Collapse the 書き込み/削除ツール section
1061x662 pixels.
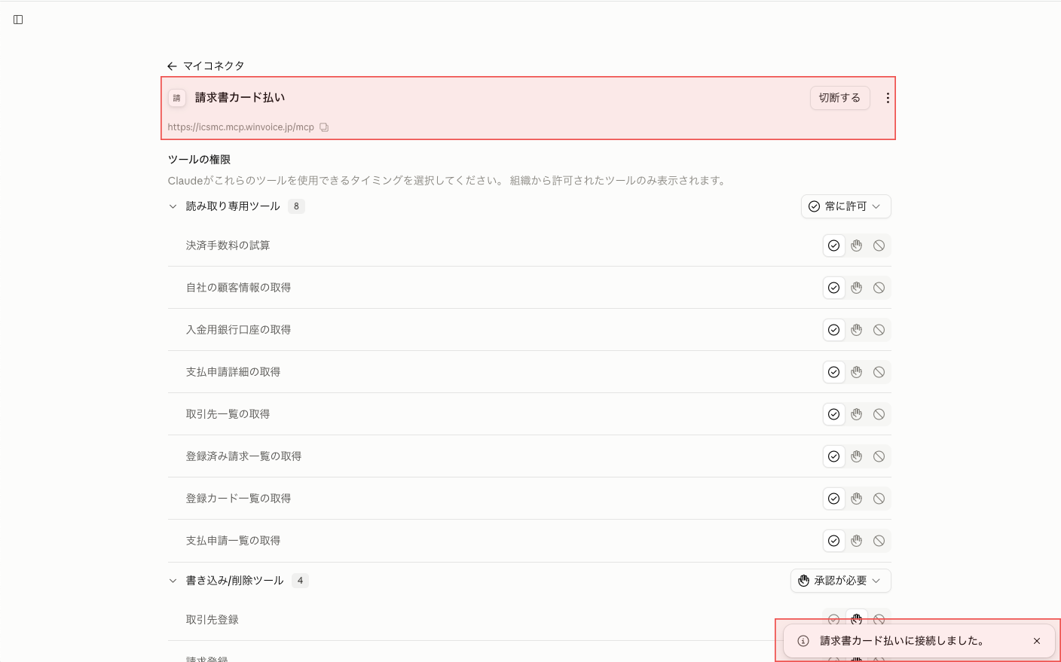[173, 581]
